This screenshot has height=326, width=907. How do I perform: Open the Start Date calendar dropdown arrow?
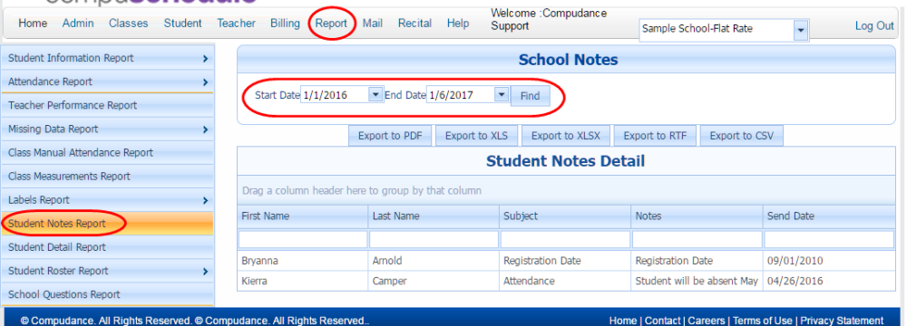click(375, 94)
